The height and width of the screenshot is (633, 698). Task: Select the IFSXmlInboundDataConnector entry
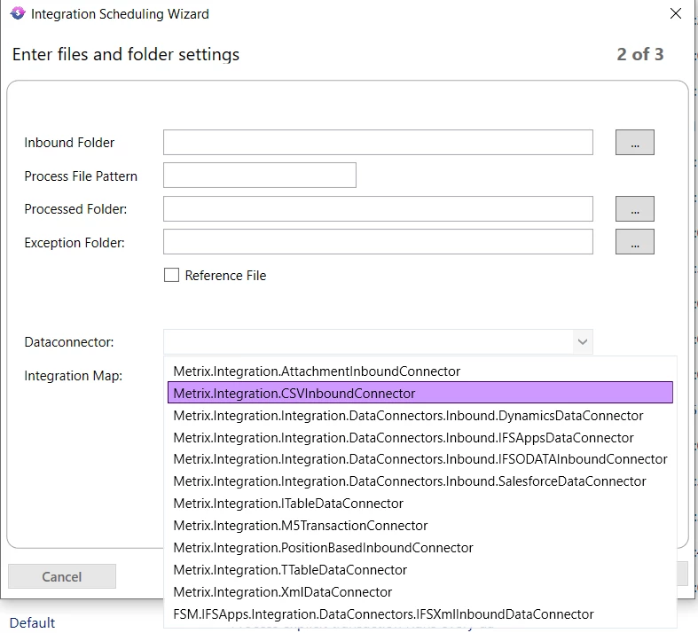tap(383, 614)
